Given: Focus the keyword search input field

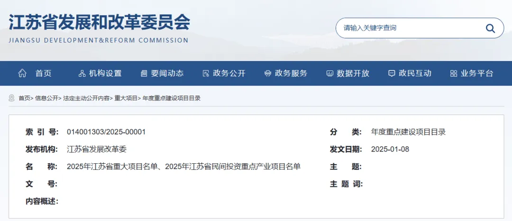Looking at the screenshot, I should (408, 28).
